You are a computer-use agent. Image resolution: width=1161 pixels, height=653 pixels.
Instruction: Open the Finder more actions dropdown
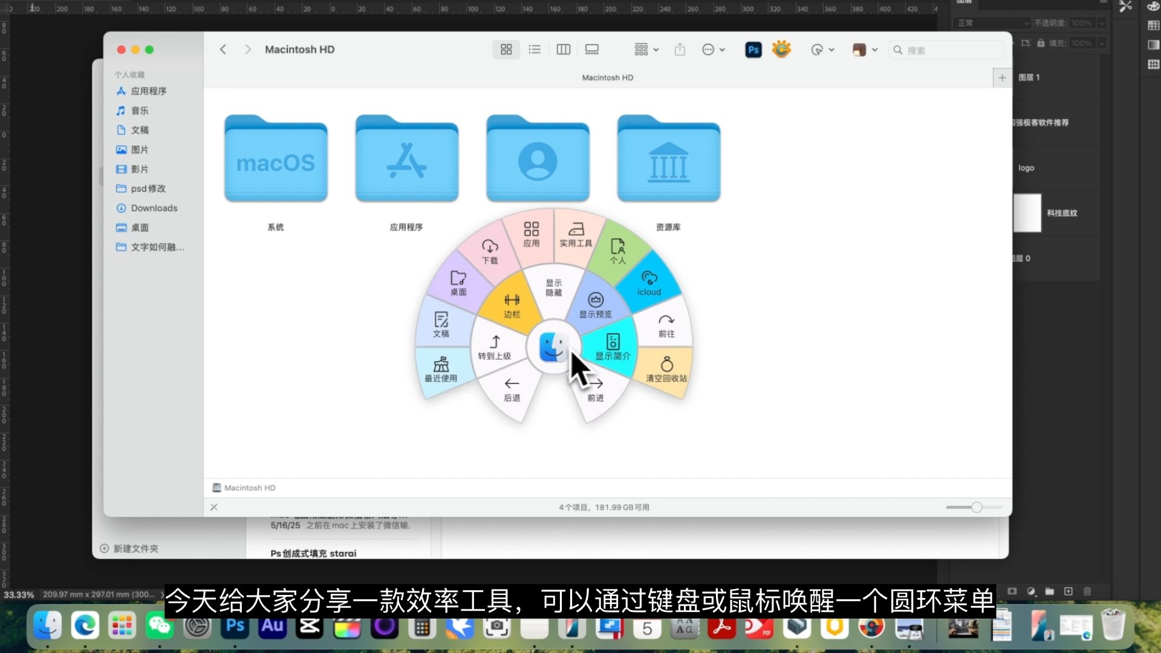pos(714,50)
